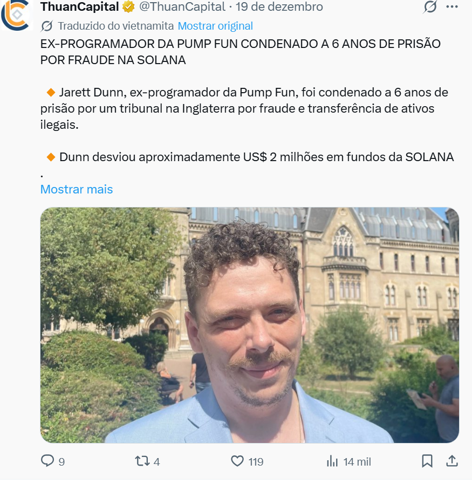Click the headline about PUMP FUN programmer
This screenshot has height=485, width=472.
pos(241,52)
